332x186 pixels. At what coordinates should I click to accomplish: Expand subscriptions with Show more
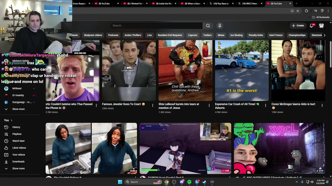coord(18,109)
